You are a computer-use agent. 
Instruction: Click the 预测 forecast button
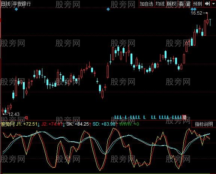click(x=198, y=4)
